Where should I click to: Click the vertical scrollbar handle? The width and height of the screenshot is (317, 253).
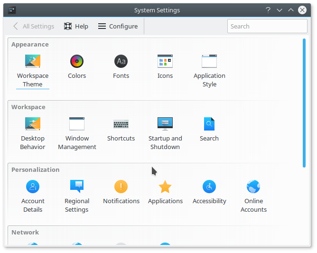coord(304,103)
